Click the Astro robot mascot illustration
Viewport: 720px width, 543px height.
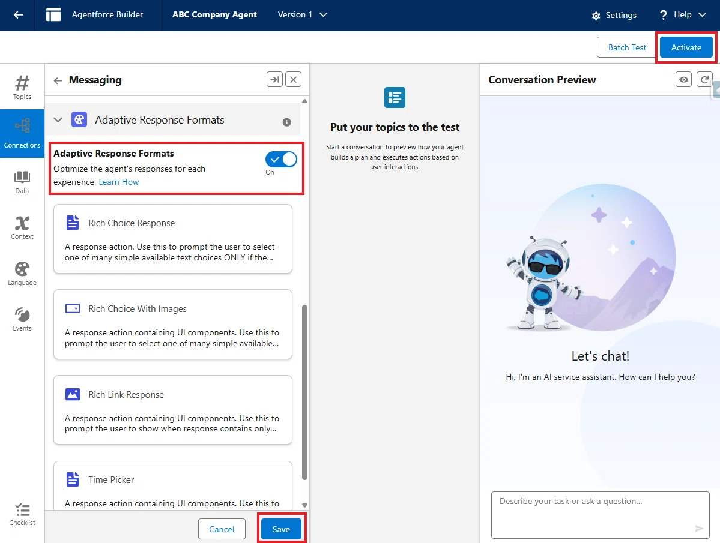tap(545, 283)
